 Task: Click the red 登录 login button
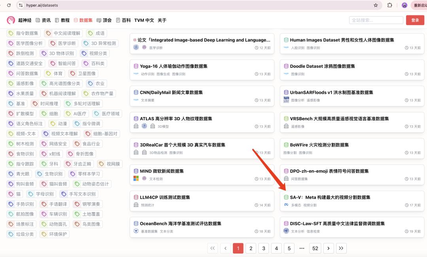click(415, 20)
